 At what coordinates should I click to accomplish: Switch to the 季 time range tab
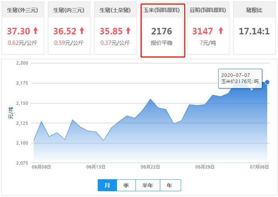pos(126,185)
